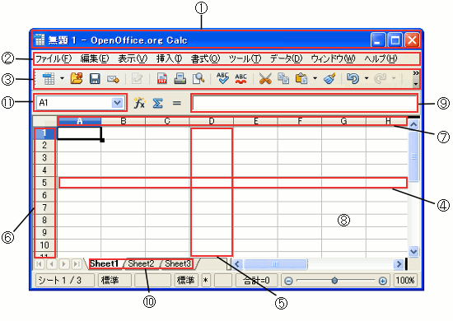Click vertical scrollbar up arrow
This screenshot has height=321, width=453.
point(413,124)
